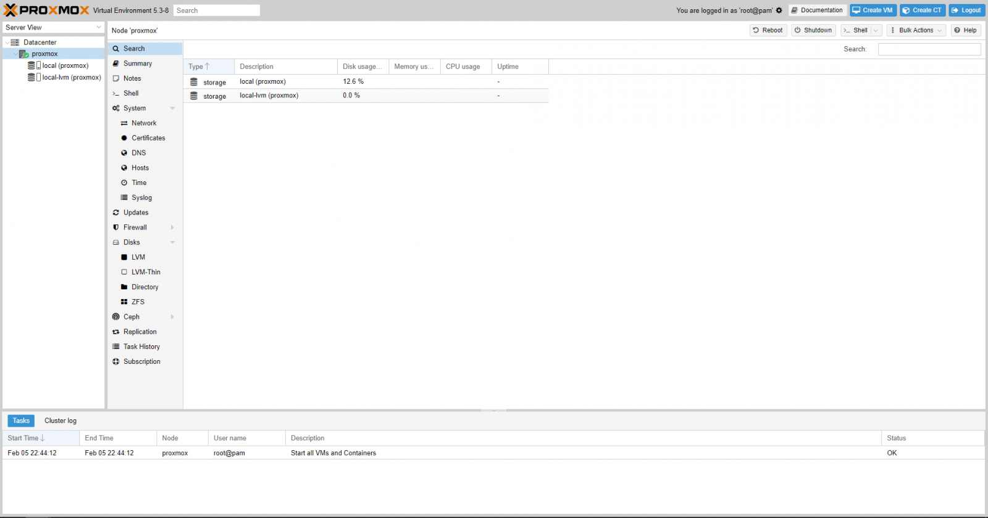
Task: Sort by the Type column header
Action: pos(209,67)
